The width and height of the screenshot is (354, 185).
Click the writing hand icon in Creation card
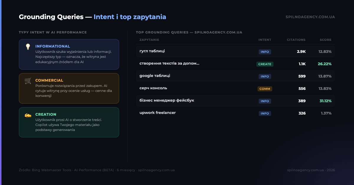click(28, 115)
